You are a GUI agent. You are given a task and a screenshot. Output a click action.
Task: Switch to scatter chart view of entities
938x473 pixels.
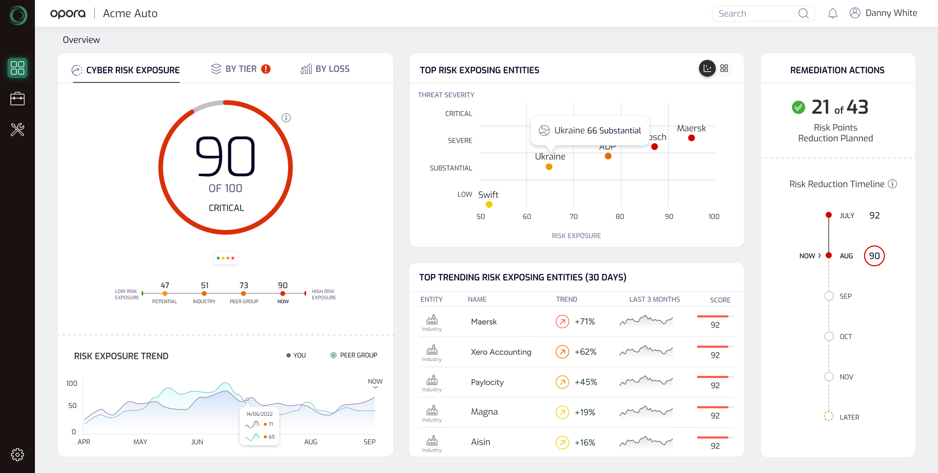707,68
